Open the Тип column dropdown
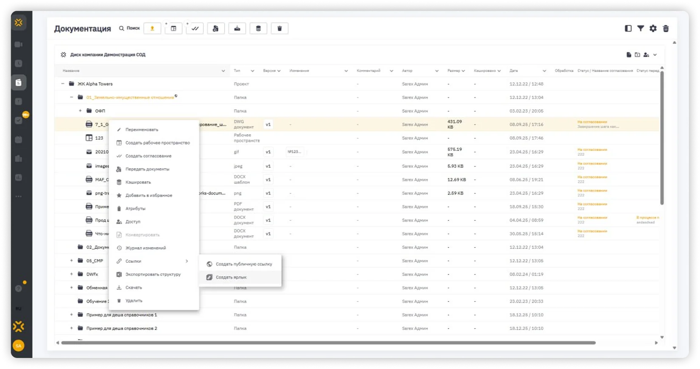 252,71
